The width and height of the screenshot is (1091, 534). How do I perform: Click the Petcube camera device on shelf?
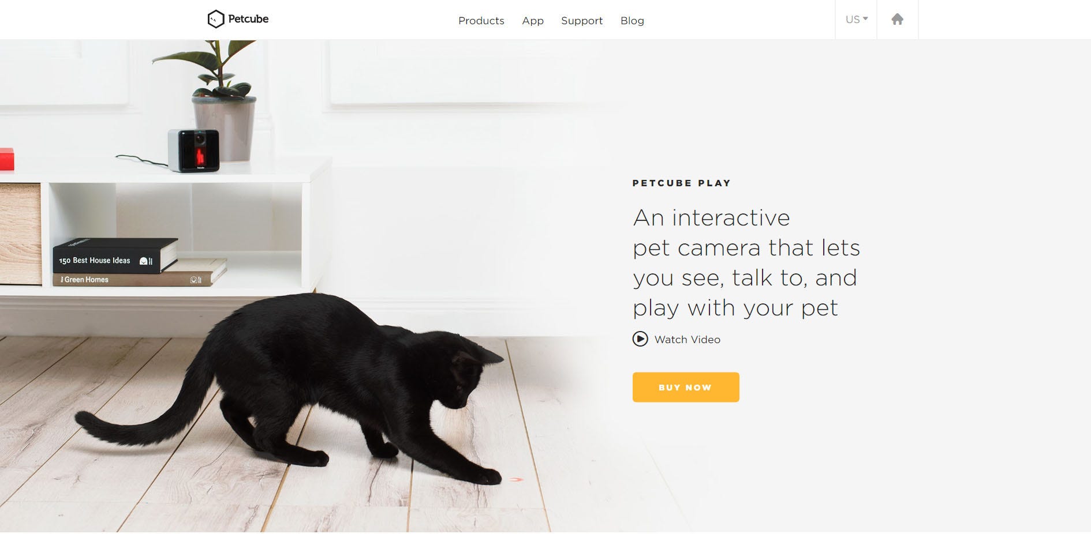[x=194, y=151]
